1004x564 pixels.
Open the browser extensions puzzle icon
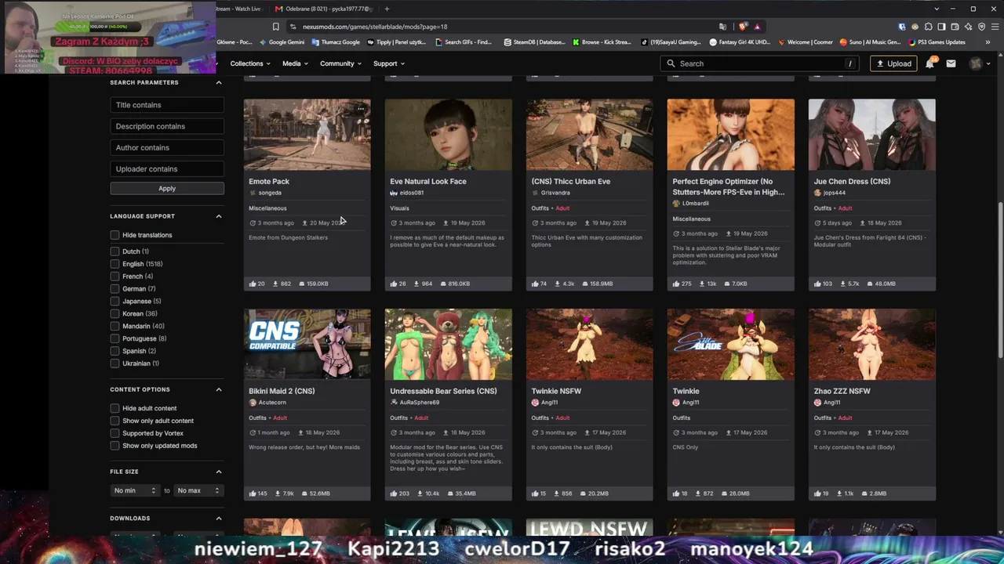point(929,27)
